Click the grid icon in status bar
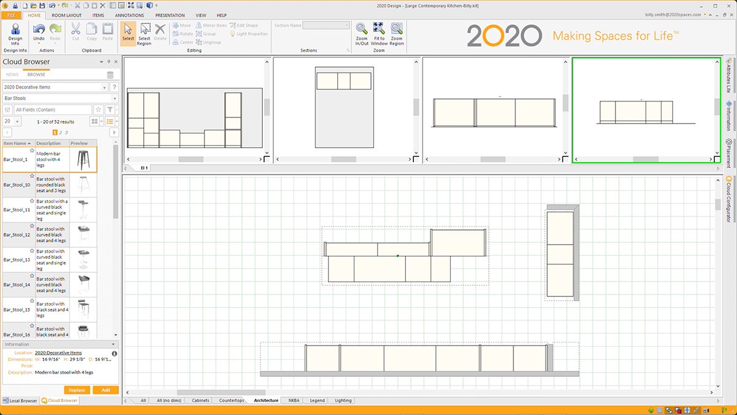This screenshot has height=415, width=737. click(660, 410)
